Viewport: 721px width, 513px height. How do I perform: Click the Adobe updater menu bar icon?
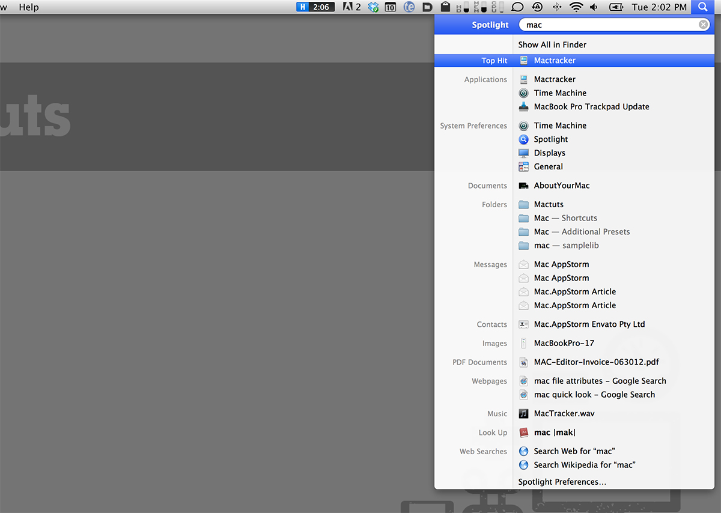point(351,7)
